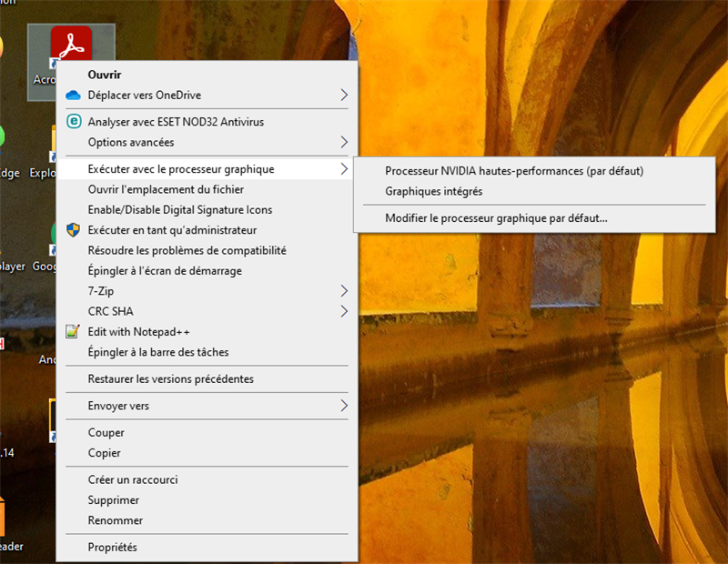Open Propriétés at menu bottom

point(112,547)
